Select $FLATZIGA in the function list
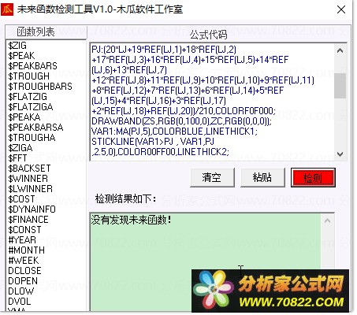This screenshot has height=315, width=357. click(x=31, y=107)
